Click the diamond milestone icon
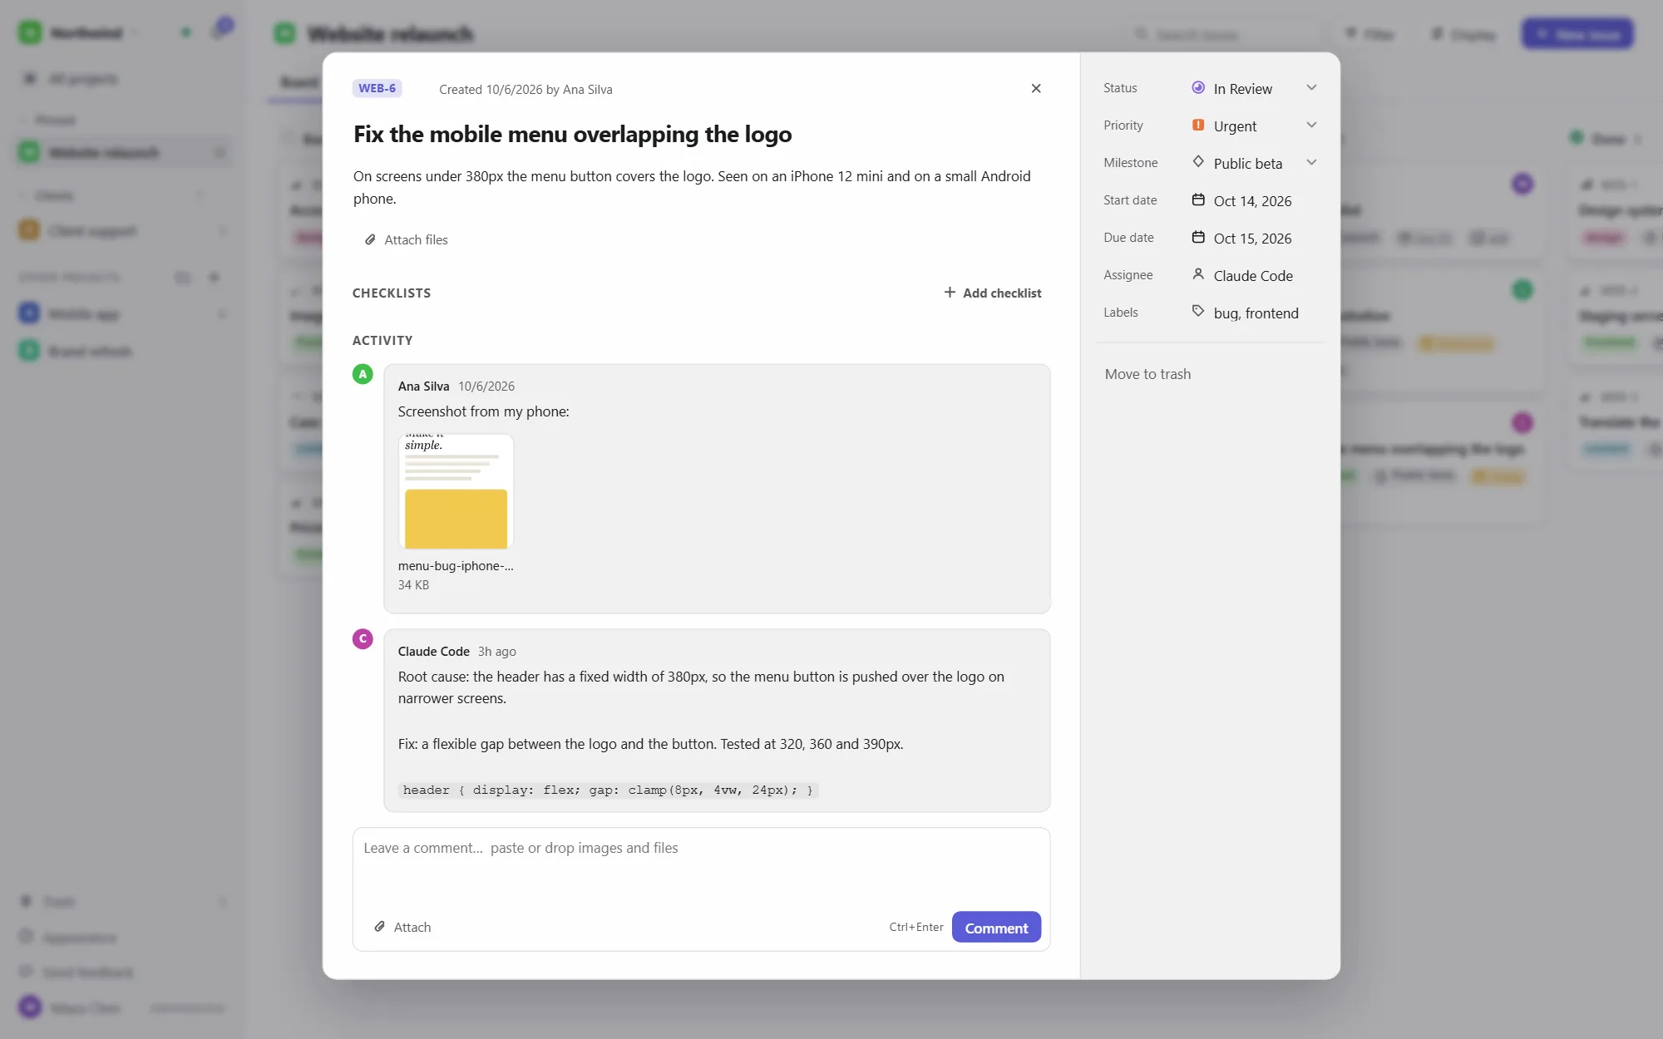Image resolution: width=1663 pixels, height=1039 pixels. (1198, 162)
